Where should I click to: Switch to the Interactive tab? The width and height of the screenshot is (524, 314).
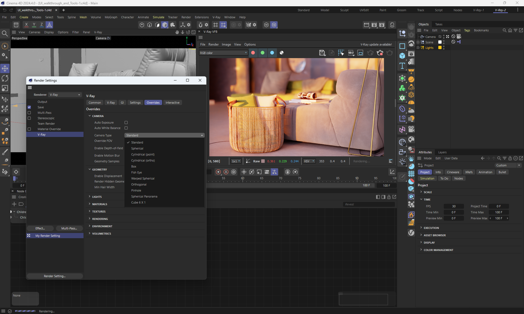pyautogui.click(x=172, y=103)
